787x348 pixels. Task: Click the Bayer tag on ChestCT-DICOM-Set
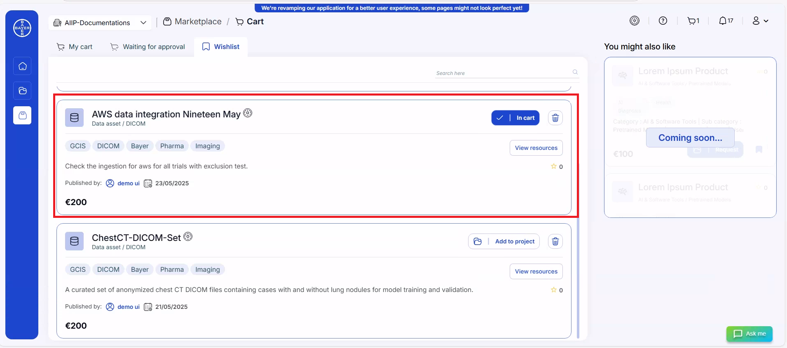coord(140,269)
